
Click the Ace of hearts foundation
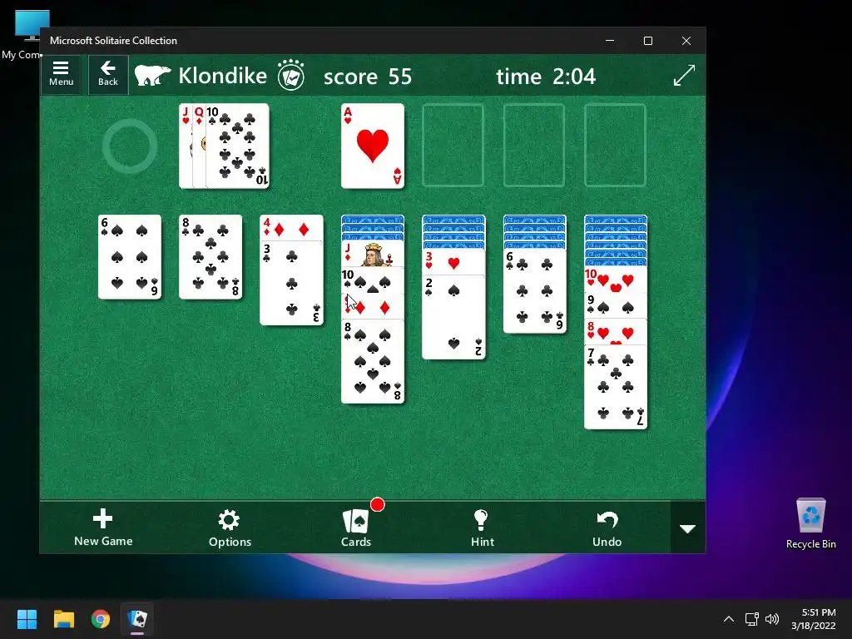click(x=373, y=146)
